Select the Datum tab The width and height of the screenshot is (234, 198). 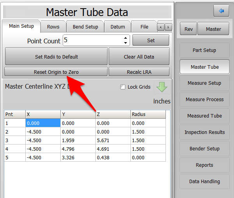point(118,27)
